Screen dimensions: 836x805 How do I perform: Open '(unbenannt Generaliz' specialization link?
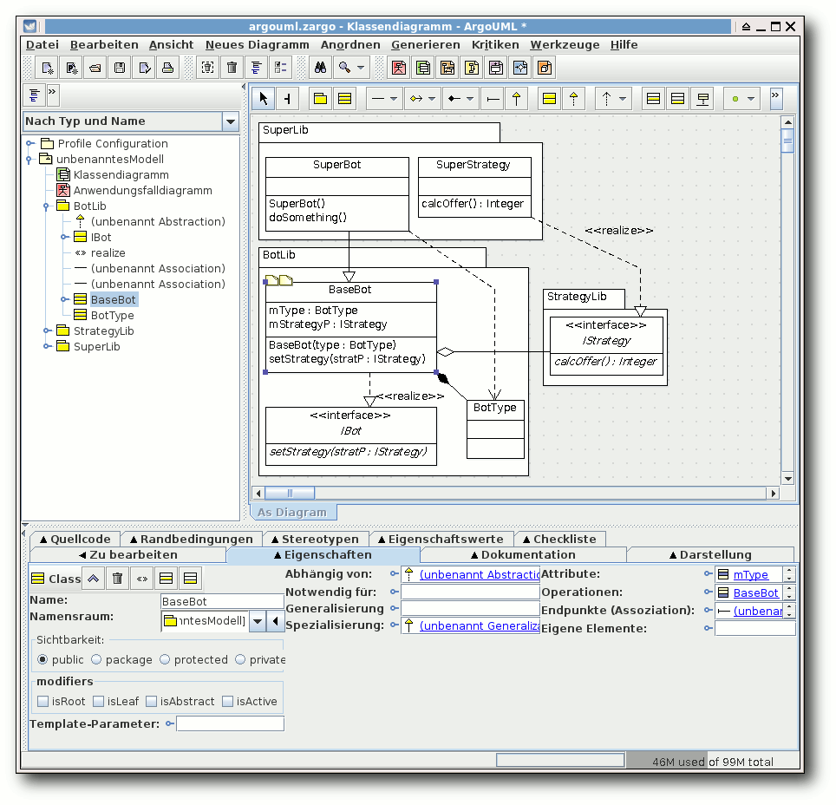click(480, 626)
